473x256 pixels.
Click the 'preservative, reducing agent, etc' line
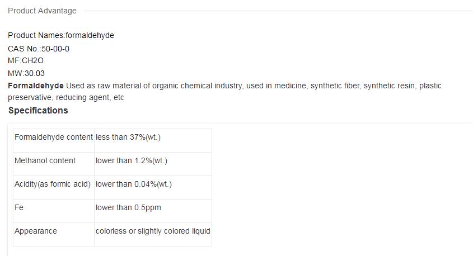tap(65, 97)
